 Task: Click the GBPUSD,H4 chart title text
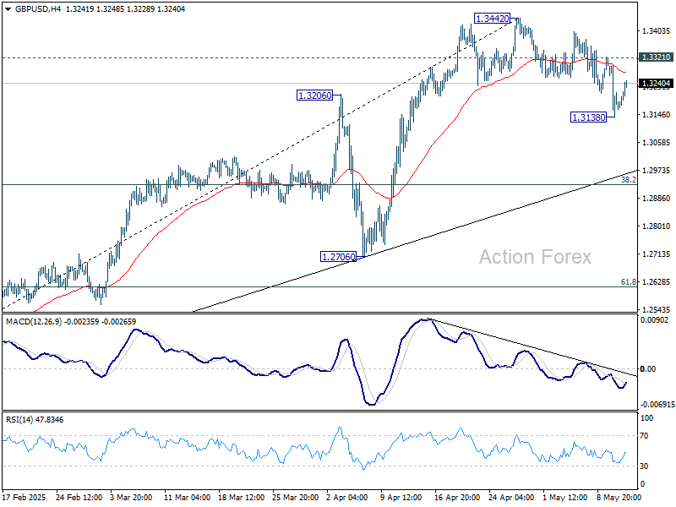38,9
